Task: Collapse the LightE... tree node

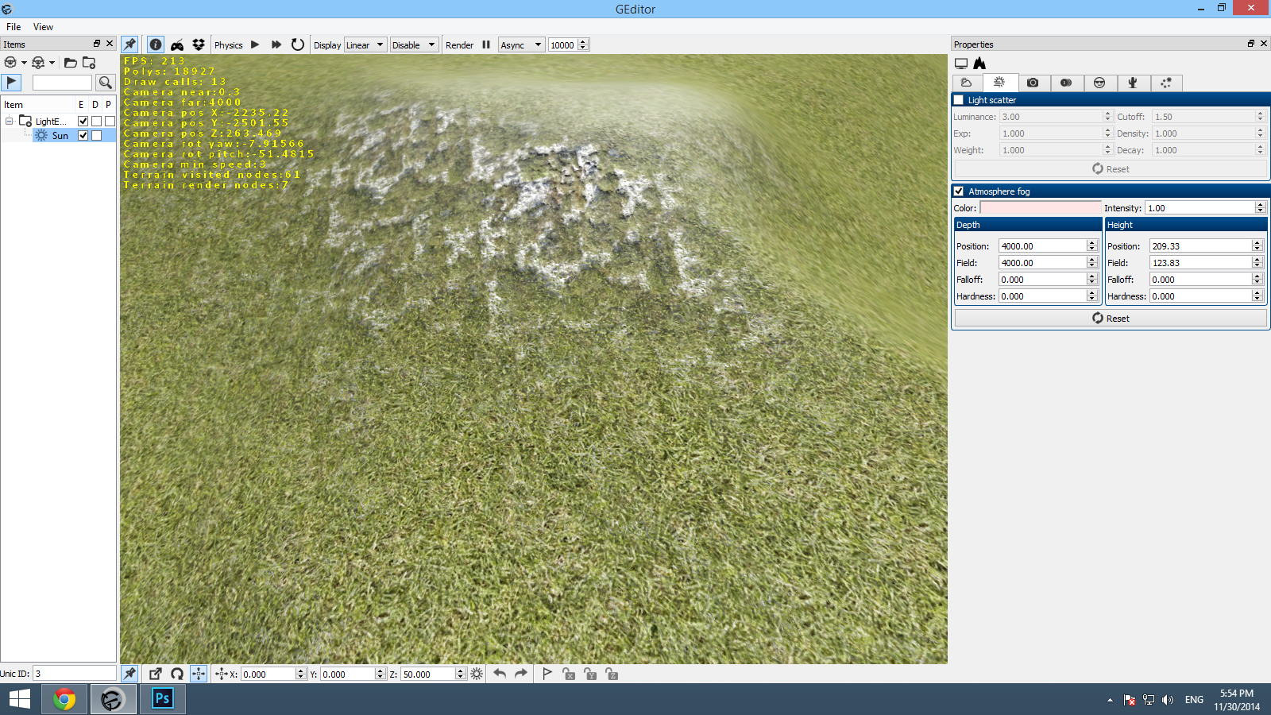Action: (10, 122)
